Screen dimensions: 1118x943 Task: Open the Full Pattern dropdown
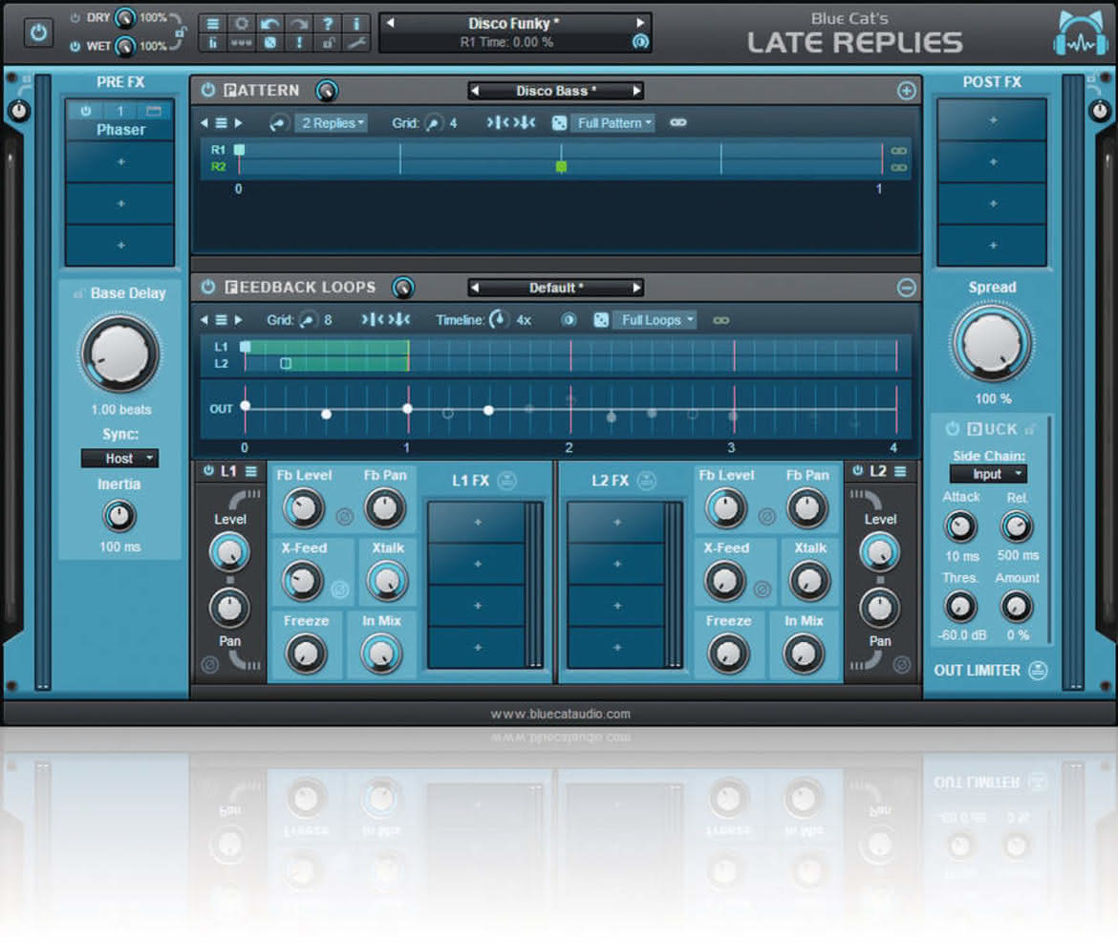coord(613,123)
